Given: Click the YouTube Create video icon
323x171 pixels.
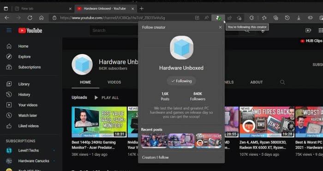Looking at the screenshot, I should point(308,31).
